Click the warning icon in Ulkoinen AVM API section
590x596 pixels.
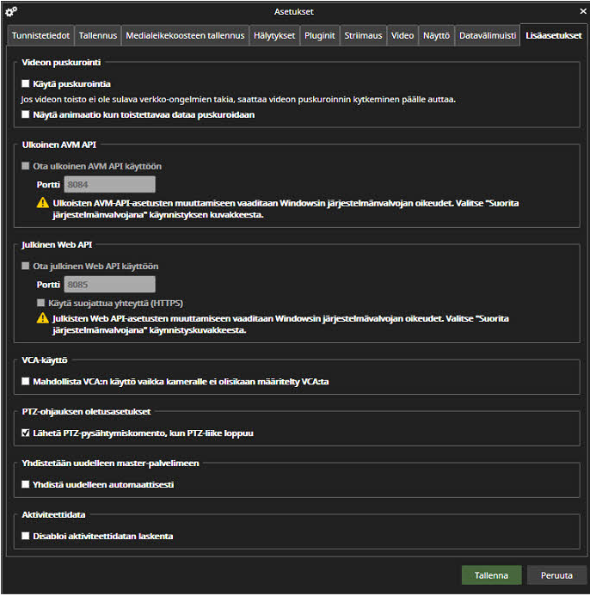(x=41, y=204)
